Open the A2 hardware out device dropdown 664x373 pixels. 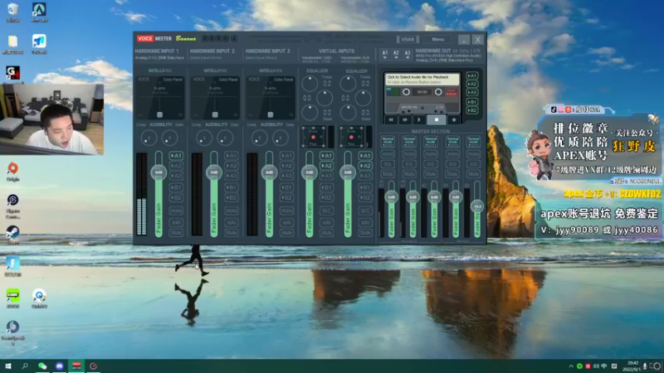[396, 54]
